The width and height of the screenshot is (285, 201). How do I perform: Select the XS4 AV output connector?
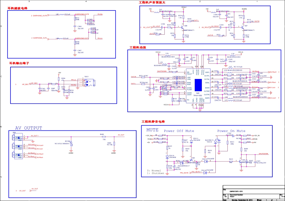(x=14, y=145)
